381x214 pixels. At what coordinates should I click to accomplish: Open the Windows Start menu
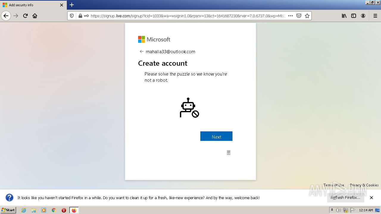(x=8, y=210)
